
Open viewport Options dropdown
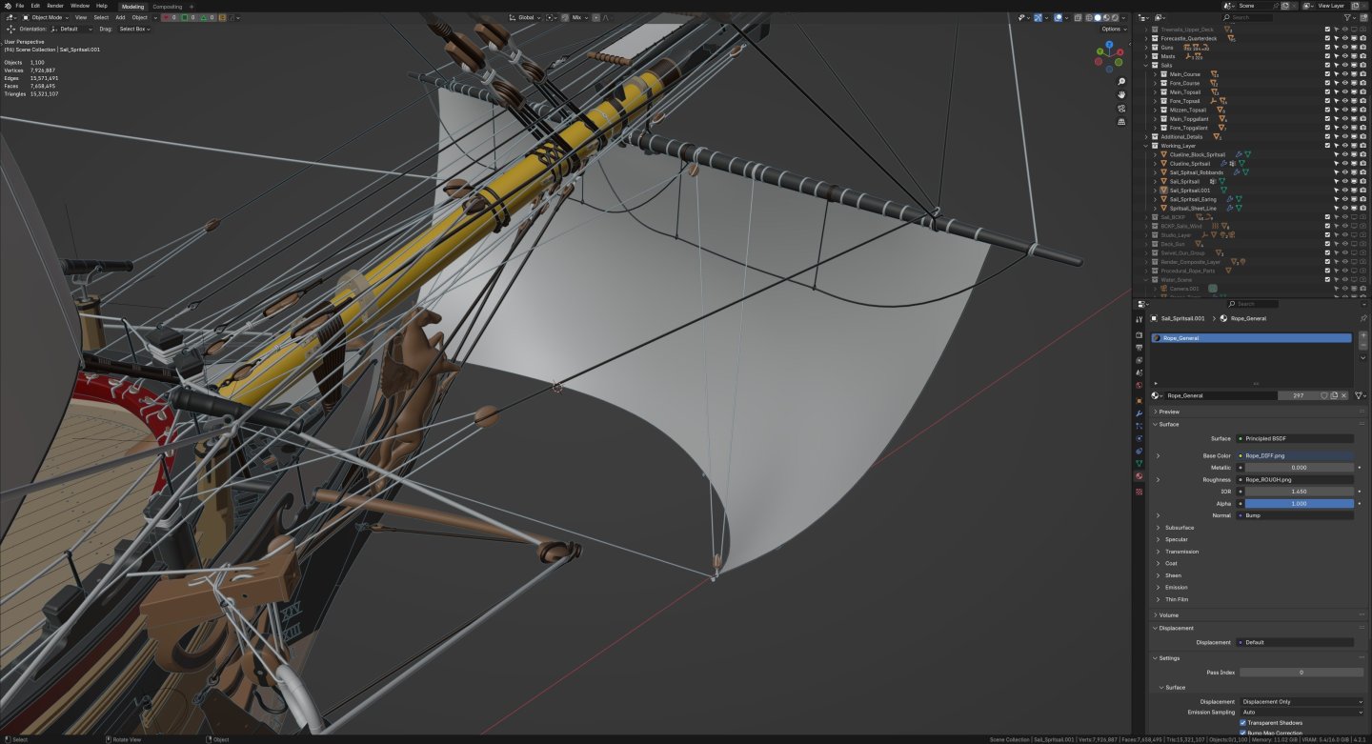point(1114,29)
